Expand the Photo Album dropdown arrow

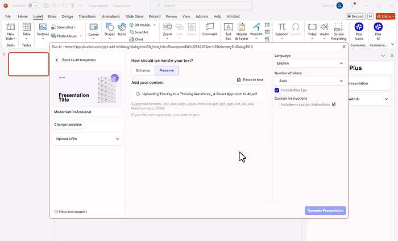(81, 36)
